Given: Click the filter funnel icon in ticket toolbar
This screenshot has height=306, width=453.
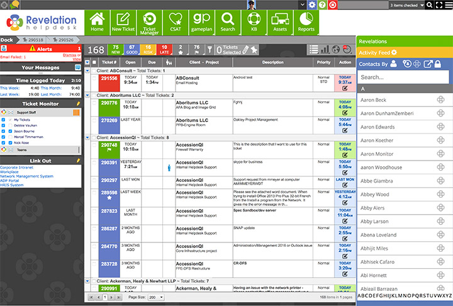Looking at the screenshot, I should coord(210,50).
